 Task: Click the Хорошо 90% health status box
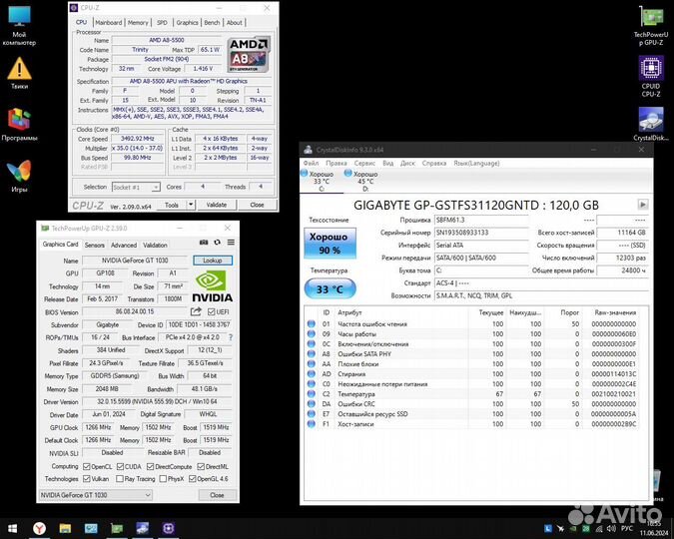coord(329,246)
